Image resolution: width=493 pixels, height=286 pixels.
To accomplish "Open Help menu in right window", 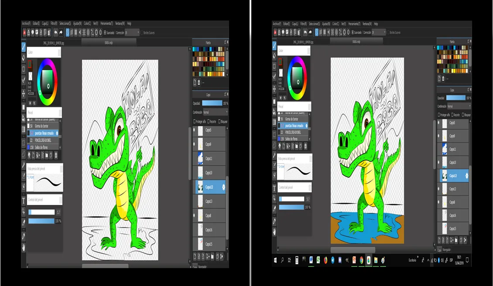I will 376,24.
